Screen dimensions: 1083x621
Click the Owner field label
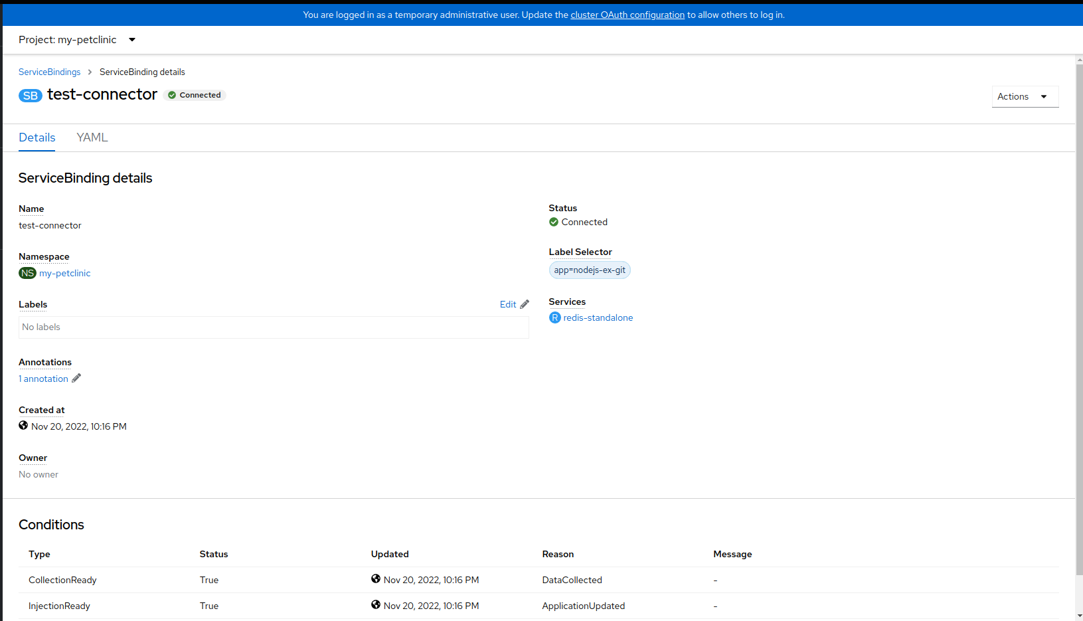click(33, 458)
